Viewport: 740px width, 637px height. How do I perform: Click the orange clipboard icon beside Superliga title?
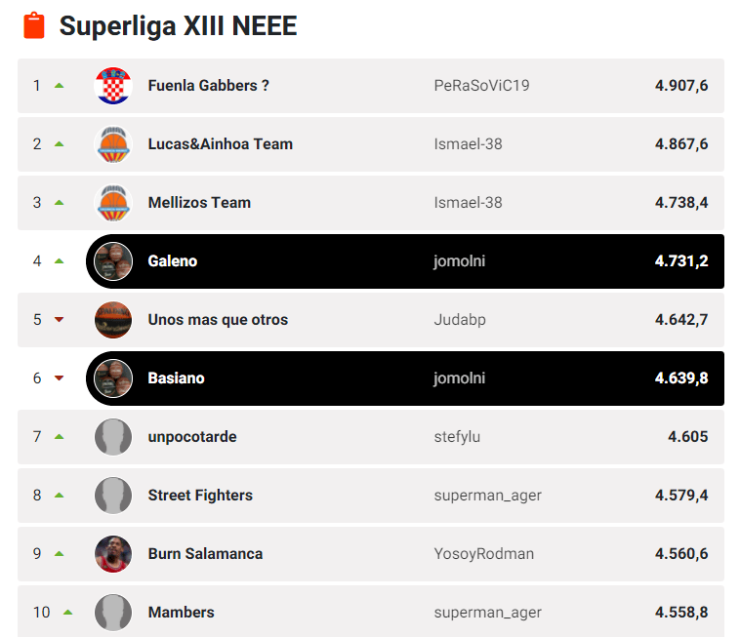pyautogui.click(x=34, y=26)
